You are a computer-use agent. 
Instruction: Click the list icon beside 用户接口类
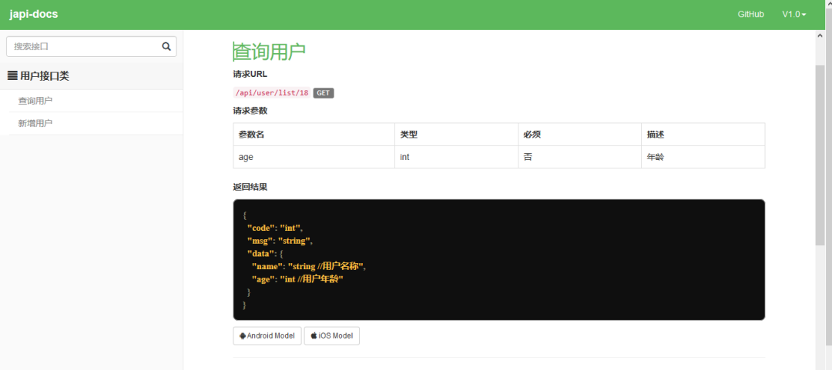pyautogui.click(x=12, y=76)
